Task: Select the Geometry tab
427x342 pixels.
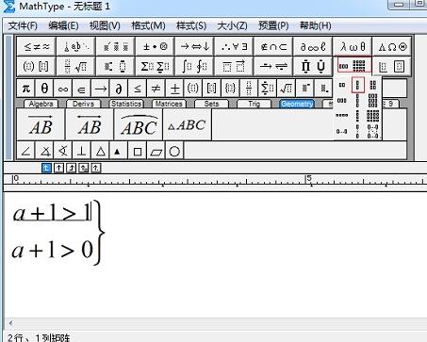Action: [297, 104]
